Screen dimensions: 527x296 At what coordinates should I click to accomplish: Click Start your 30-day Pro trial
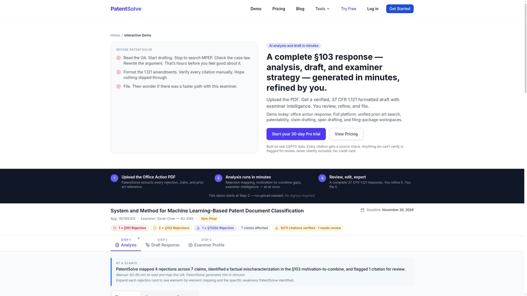(296, 134)
